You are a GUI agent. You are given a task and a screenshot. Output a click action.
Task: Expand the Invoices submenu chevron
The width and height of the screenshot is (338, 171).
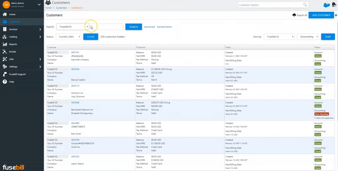pos(40,29)
